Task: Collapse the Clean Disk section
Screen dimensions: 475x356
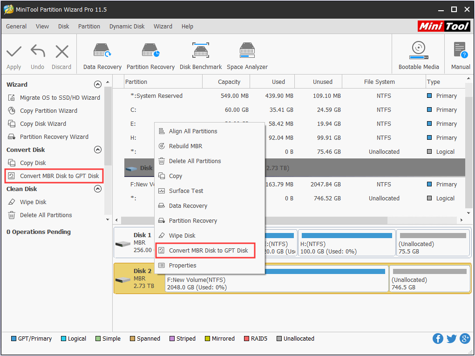Action: 97,189
